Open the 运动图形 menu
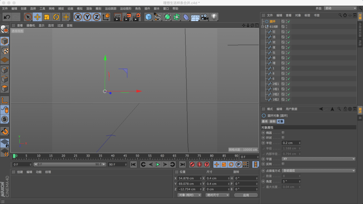This screenshot has height=204, width=363. [126, 8]
